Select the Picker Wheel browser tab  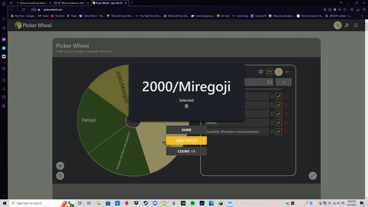click(x=109, y=3)
